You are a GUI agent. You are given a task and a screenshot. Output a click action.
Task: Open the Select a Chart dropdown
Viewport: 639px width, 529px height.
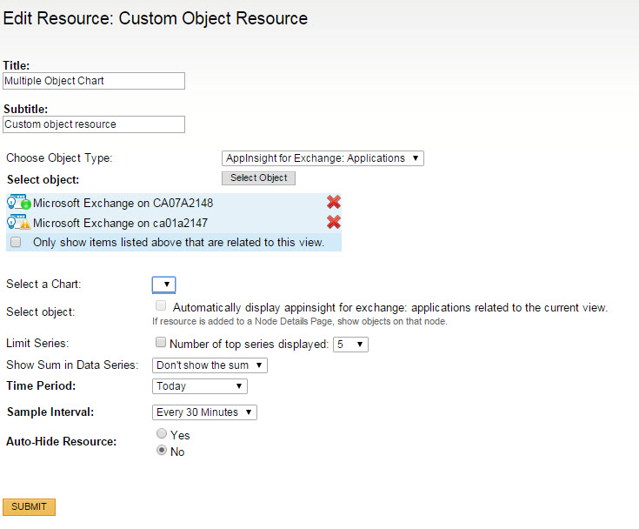click(163, 285)
